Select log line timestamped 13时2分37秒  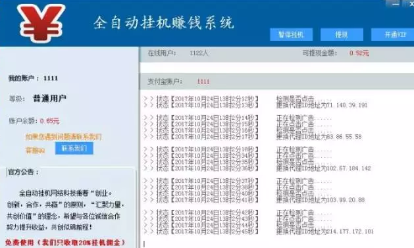tap(238, 181)
